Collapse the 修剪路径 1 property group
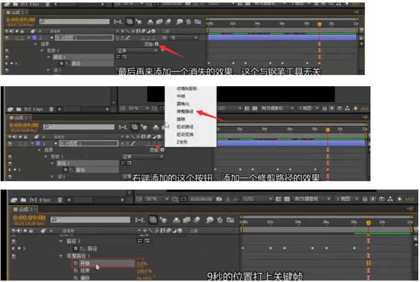Image resolution: width=420 pixels, height=282 pixels. tap(61, 256)
